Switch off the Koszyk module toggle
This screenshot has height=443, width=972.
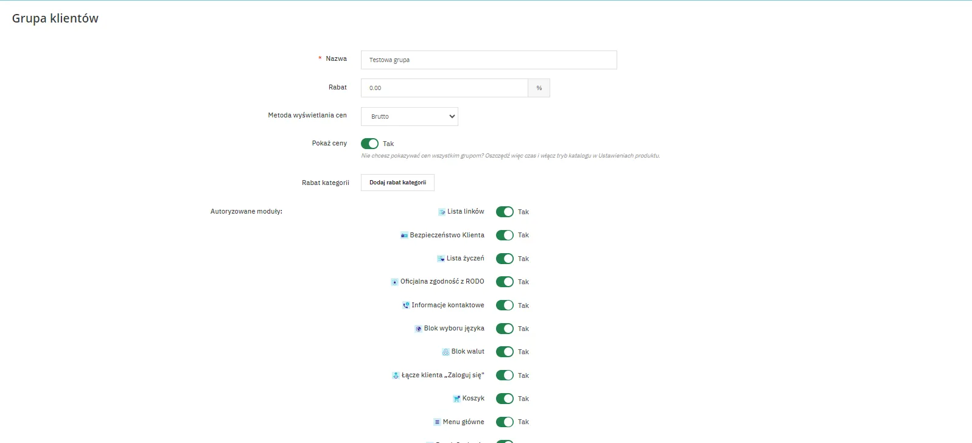click(505, 399)
